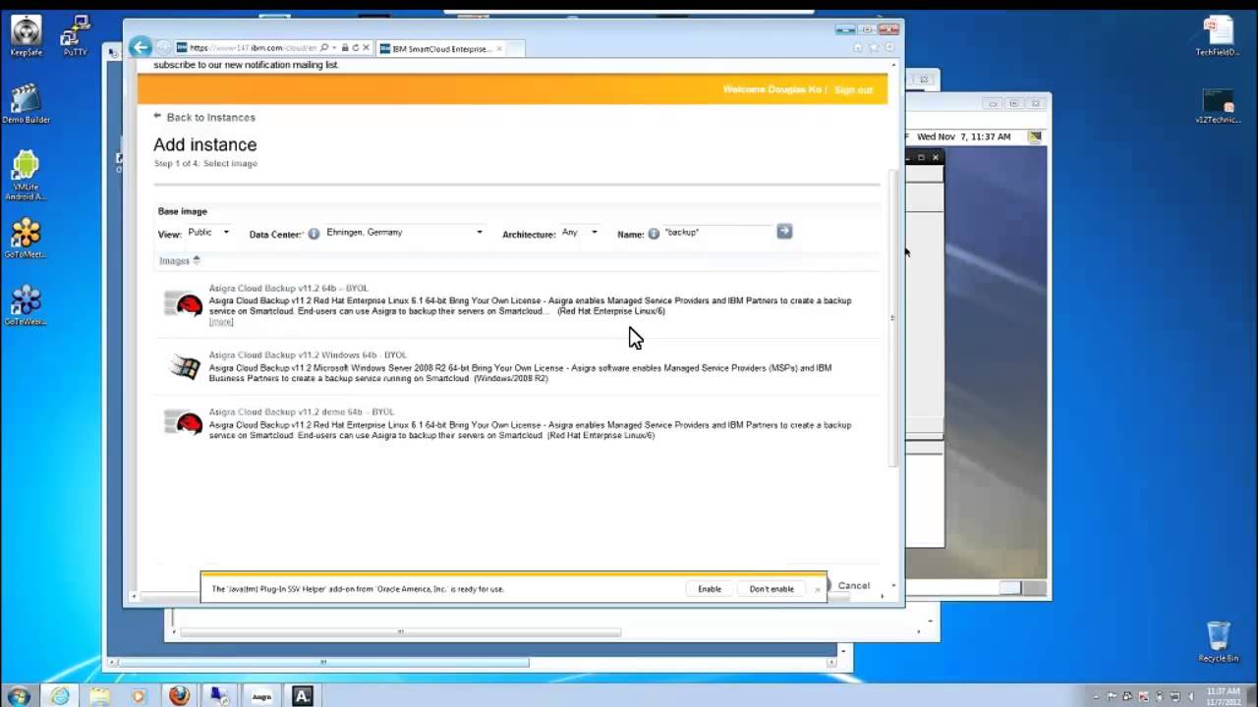Screen dimensions: 1258x707
Task: Click the blue search arrow beside Name
Action: pos(783,231)
